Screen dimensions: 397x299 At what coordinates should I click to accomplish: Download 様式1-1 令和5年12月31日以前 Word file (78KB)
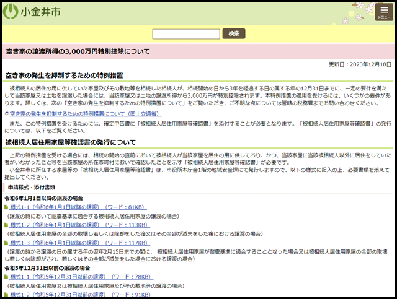[x=83, y=277]
